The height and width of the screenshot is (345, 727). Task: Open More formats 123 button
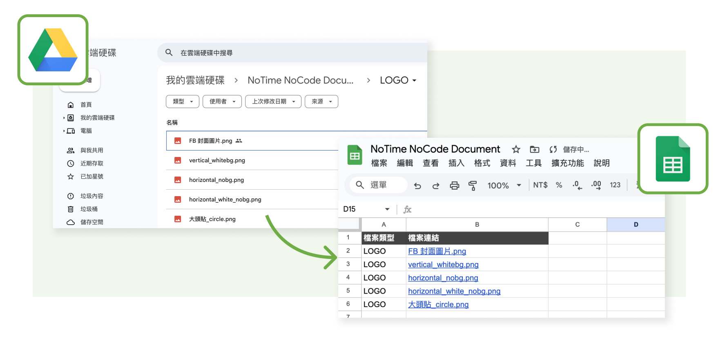click(x=615, y=185)
